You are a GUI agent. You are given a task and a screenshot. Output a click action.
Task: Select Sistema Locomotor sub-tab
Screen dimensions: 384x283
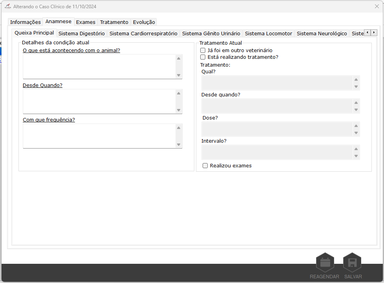(269, 33)
